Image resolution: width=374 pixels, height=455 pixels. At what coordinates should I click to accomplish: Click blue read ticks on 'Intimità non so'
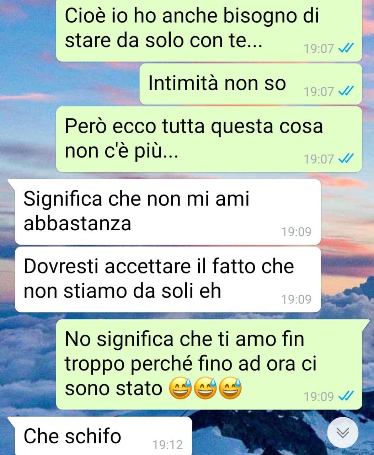pos(346,92)
